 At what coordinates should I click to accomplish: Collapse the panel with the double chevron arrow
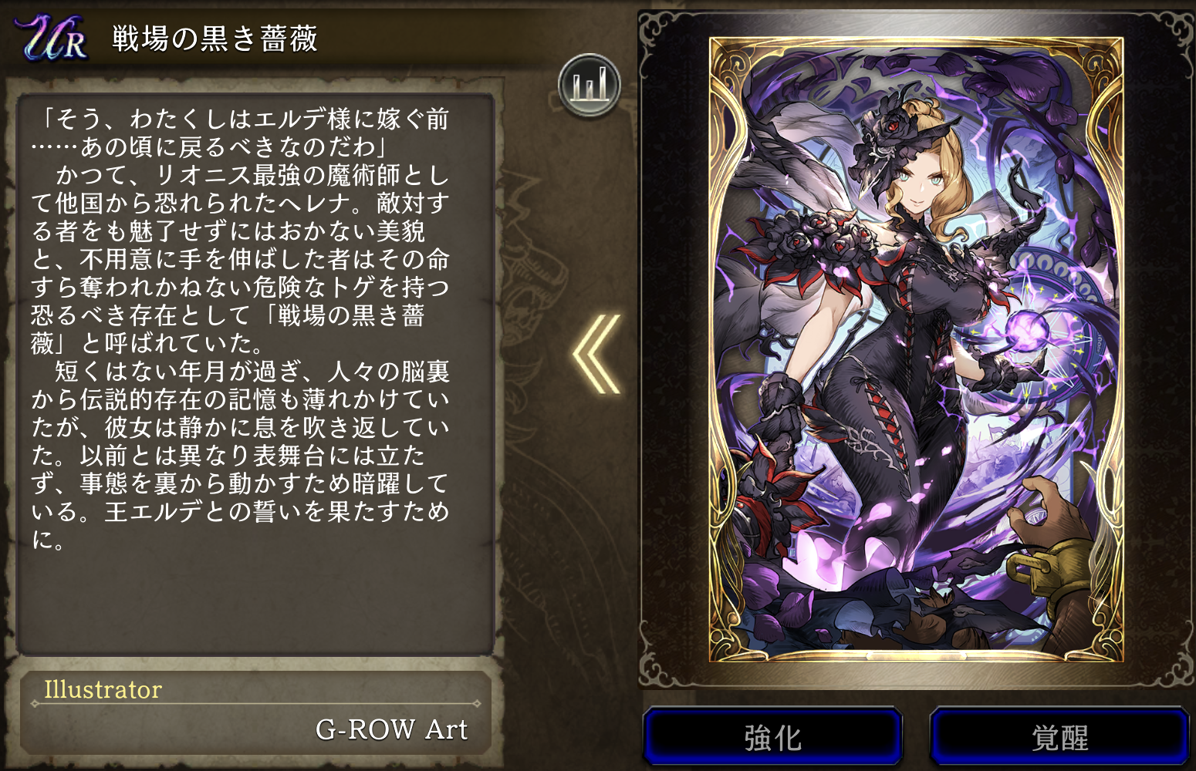(x=596, y=354)
